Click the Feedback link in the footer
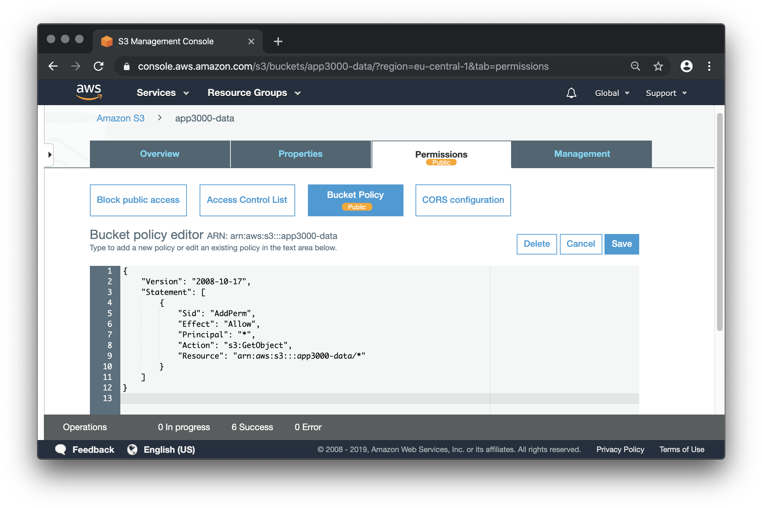Screen dimensions: 762x508 point(93,450)
